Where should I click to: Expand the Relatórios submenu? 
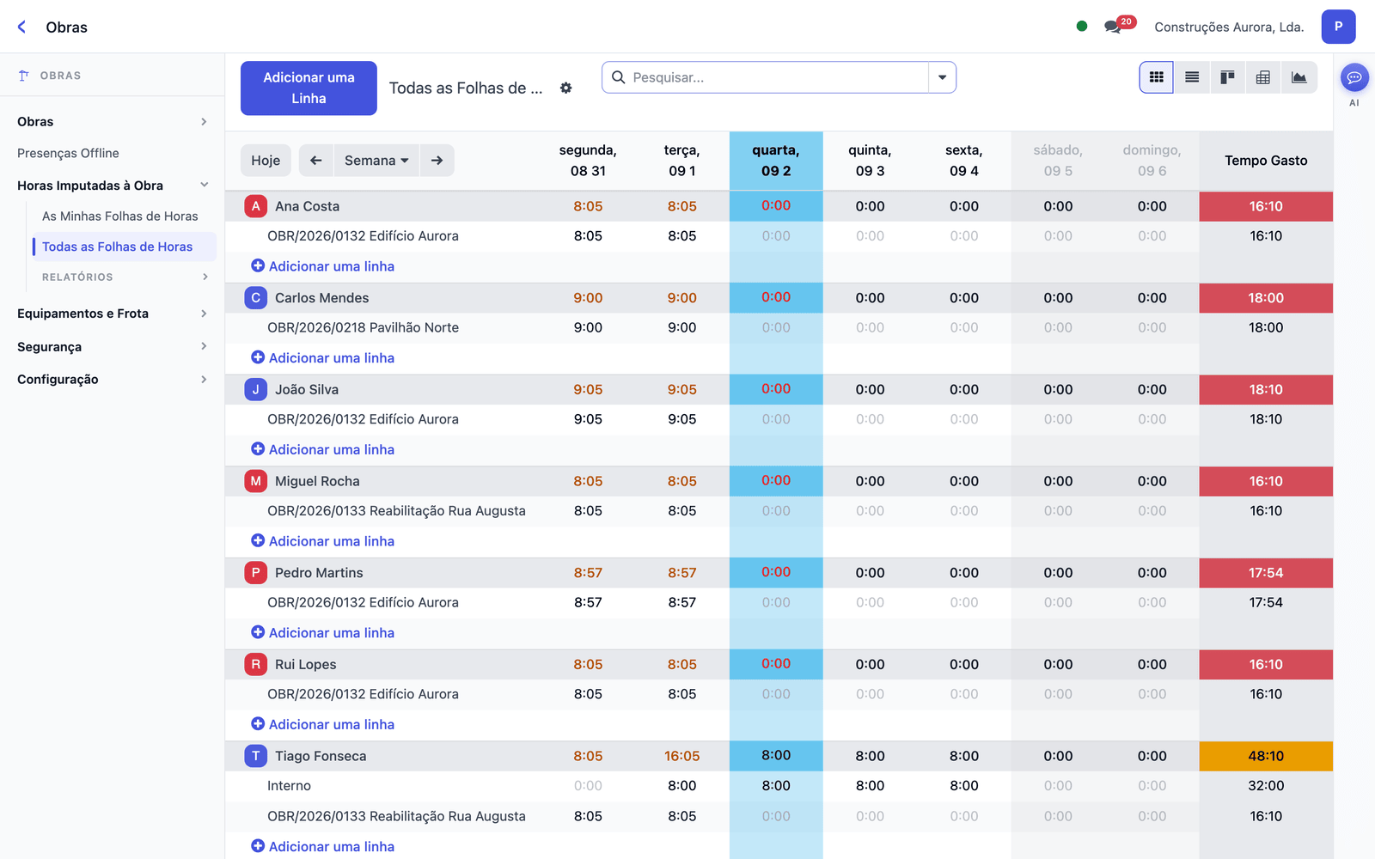(125, 277)
